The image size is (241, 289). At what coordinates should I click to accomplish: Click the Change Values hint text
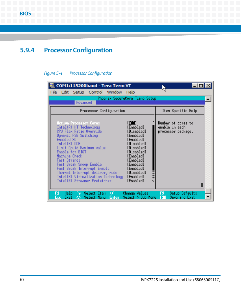pos(136,193)
